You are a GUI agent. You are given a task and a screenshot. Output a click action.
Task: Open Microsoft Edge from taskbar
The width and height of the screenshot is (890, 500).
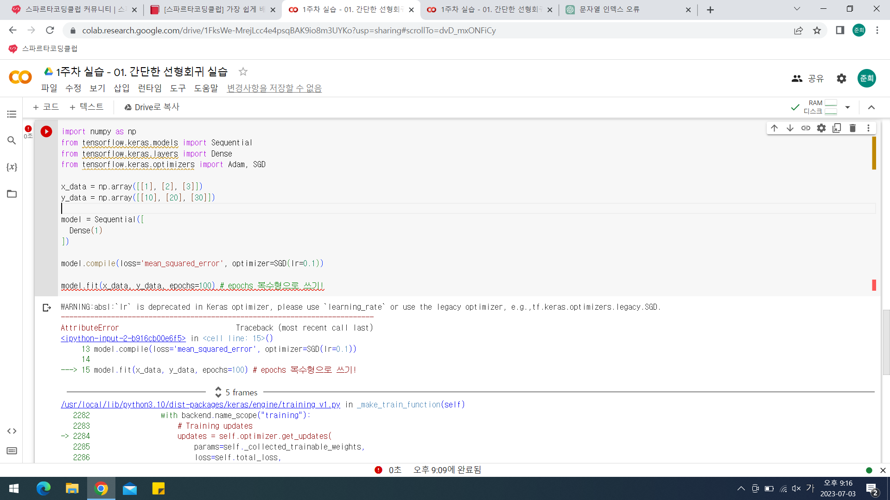pyautogui.click(x=44, y=488)
